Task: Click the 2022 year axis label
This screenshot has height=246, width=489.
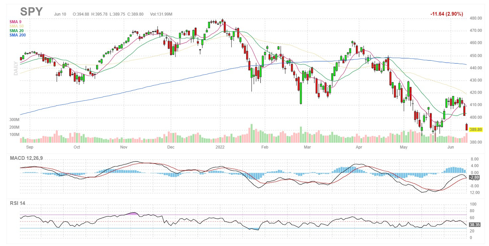Action: click(220, 147)
